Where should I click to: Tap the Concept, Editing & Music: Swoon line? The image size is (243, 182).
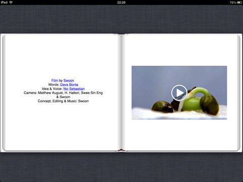coord(63,101)
